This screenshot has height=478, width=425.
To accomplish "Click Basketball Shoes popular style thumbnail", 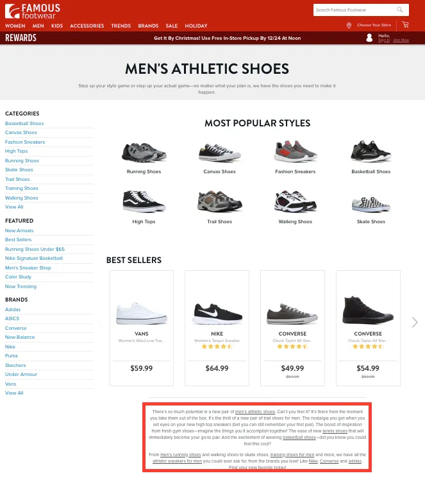I will pyautogui.click(x=371, y=151).
